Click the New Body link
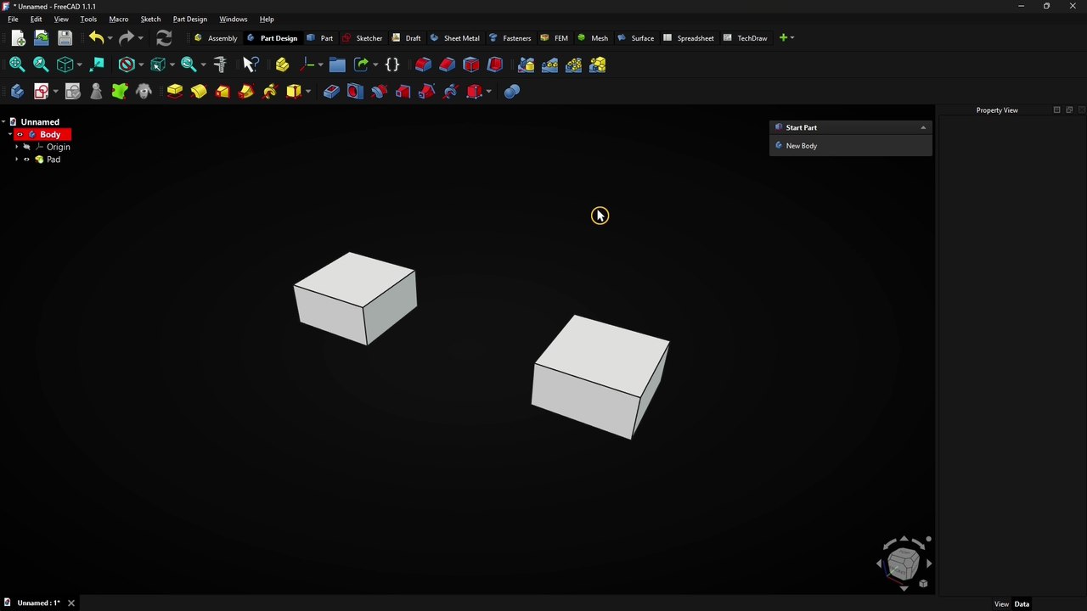The height and width of the screenshot is (611, 1087). (802, 146)
